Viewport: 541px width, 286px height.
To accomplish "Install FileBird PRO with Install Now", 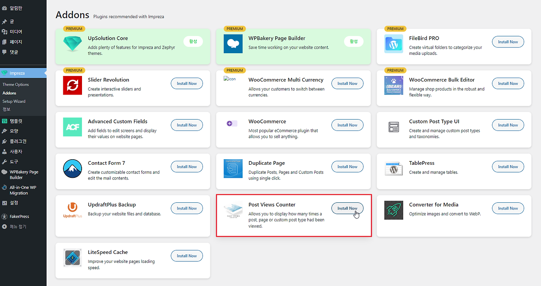I will tap(508, 42).
